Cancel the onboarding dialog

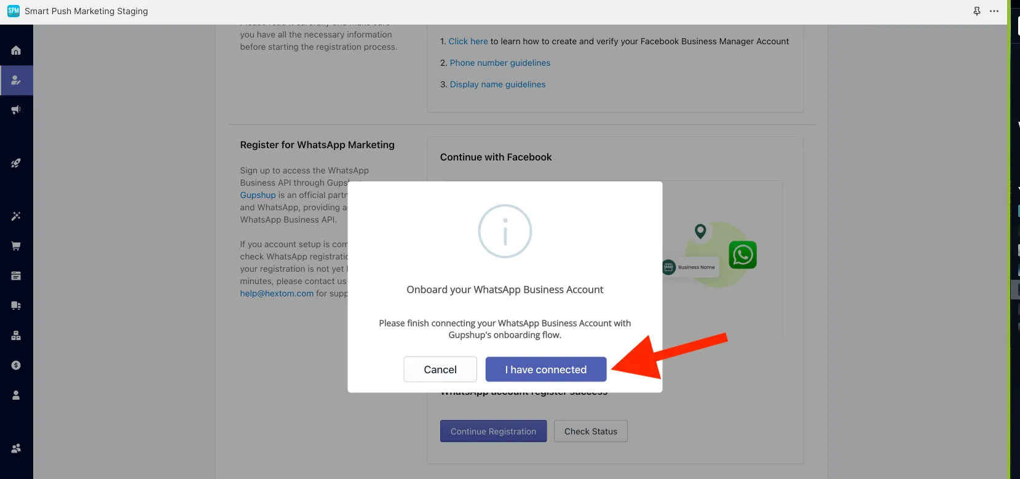[440, 370]
